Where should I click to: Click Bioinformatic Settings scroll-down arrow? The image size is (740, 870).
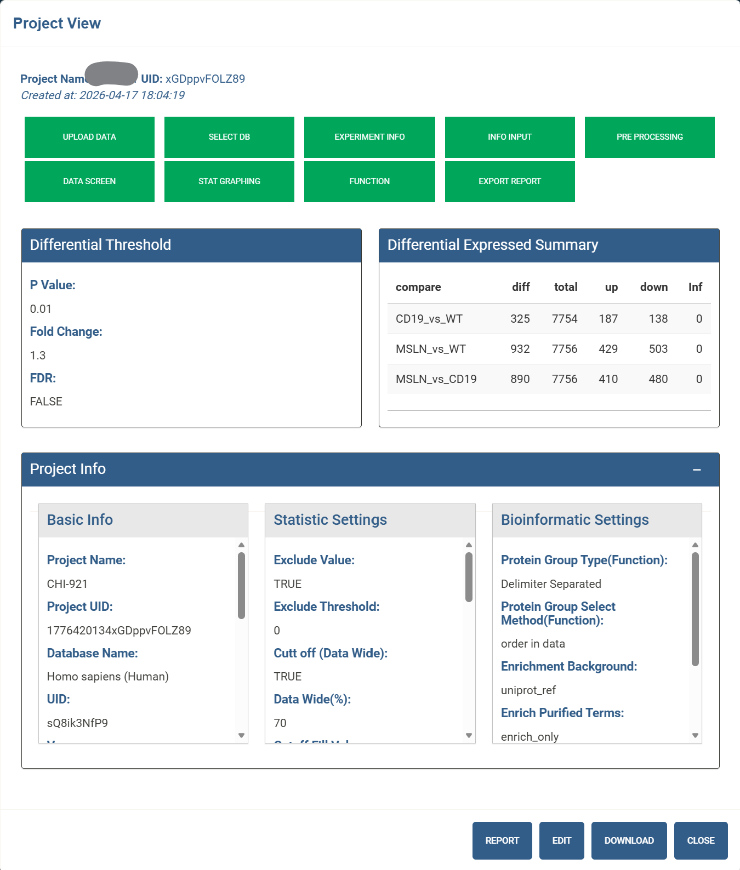pos(695,735)
